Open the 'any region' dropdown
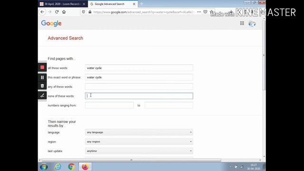Image resolution: width=304 pixels, height=171 pixels. [139, 142]
